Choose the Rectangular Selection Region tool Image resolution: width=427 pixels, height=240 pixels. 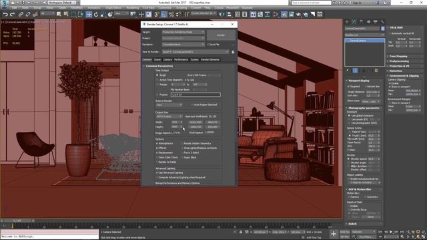coord(73,14)
